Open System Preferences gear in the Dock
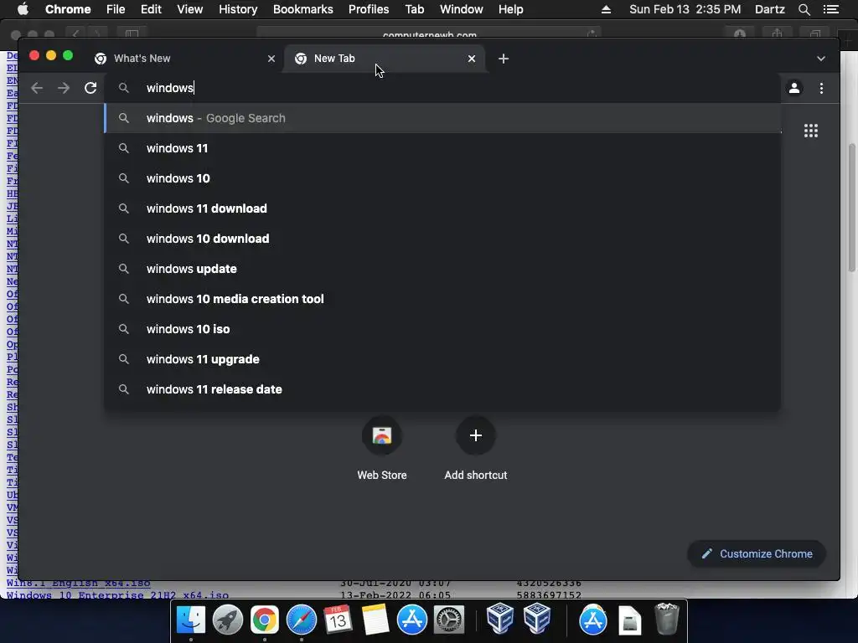858x643 pixels. click(449, 620)
